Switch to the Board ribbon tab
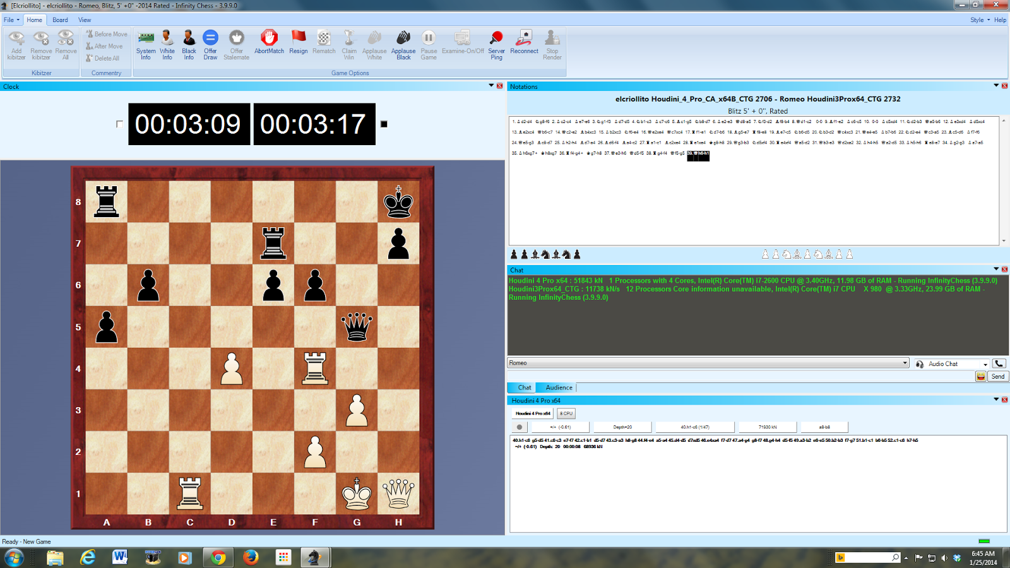 [x=60, y=20]
